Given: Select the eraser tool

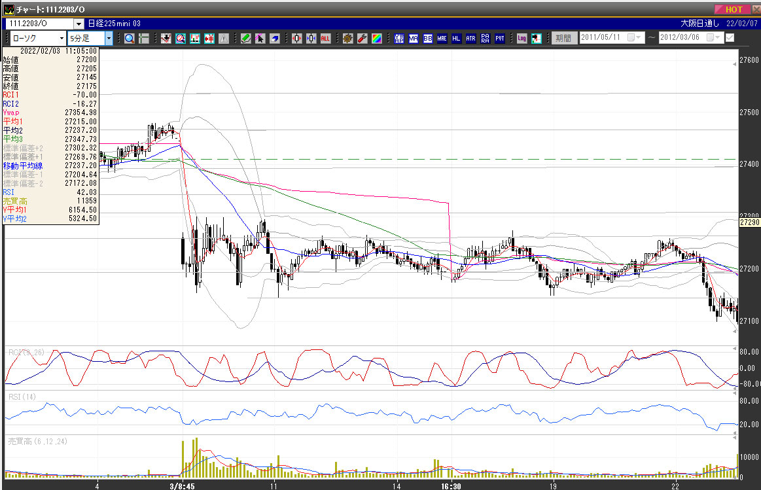Looking at the screenshot, I should coord(275,39).
